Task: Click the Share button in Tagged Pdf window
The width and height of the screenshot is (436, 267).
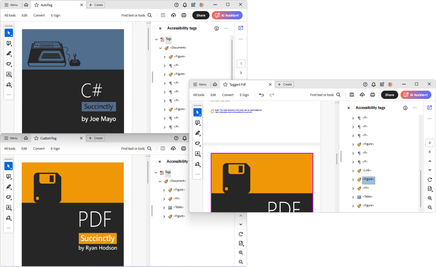Action: coord(389,95)
